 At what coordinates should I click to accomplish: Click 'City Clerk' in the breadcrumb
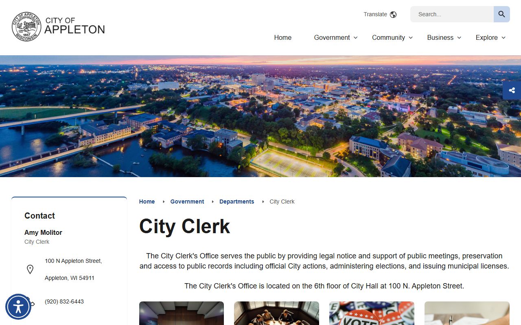click(x=282, y=201)
